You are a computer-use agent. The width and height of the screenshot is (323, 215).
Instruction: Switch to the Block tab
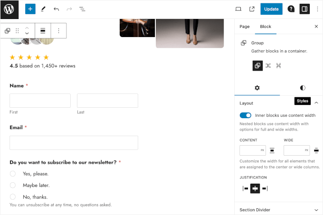point(266,27)
